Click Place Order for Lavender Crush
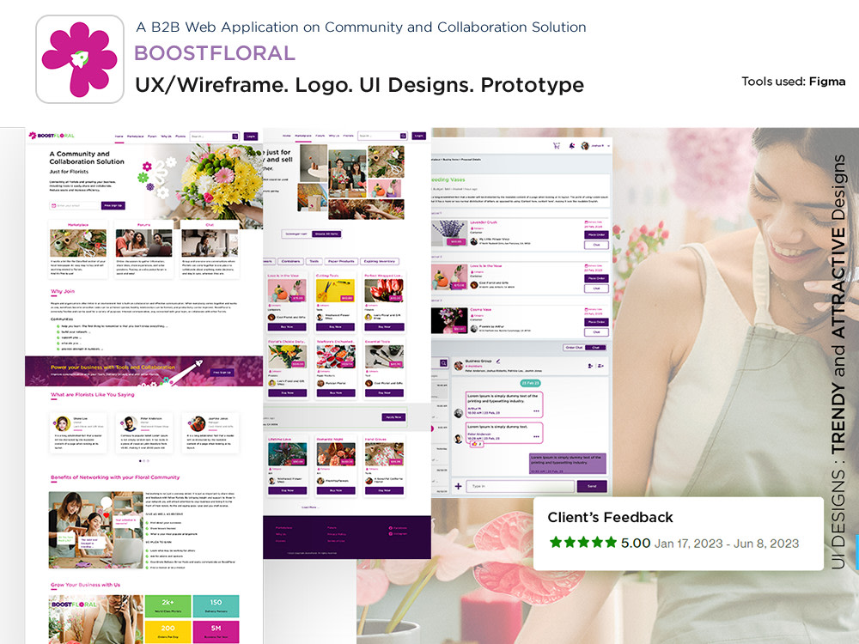The height and width of the screenshot is (644, 859). (596, 234)
